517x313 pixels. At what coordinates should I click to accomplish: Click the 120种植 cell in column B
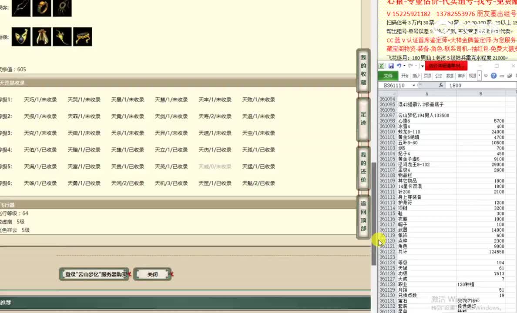point(481,284)
